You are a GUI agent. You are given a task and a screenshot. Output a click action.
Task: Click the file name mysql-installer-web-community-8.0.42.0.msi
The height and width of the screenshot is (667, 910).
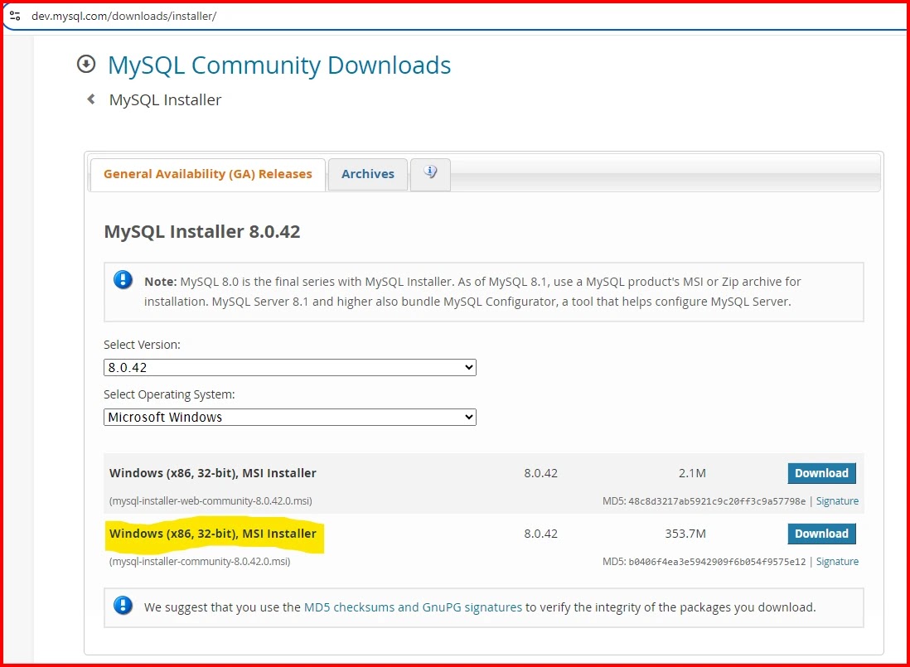[211, 501]
